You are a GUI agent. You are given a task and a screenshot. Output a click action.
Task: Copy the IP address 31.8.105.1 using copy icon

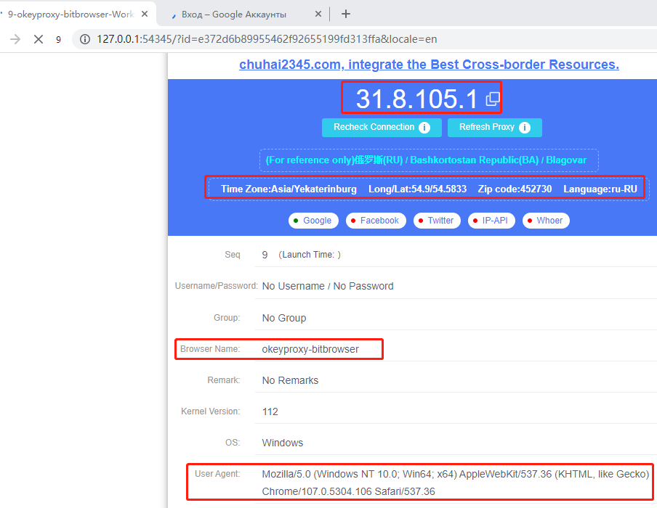(492, 99)
